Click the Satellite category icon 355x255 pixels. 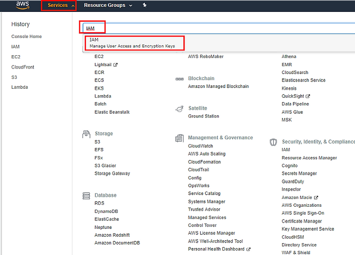pos(179,109)
